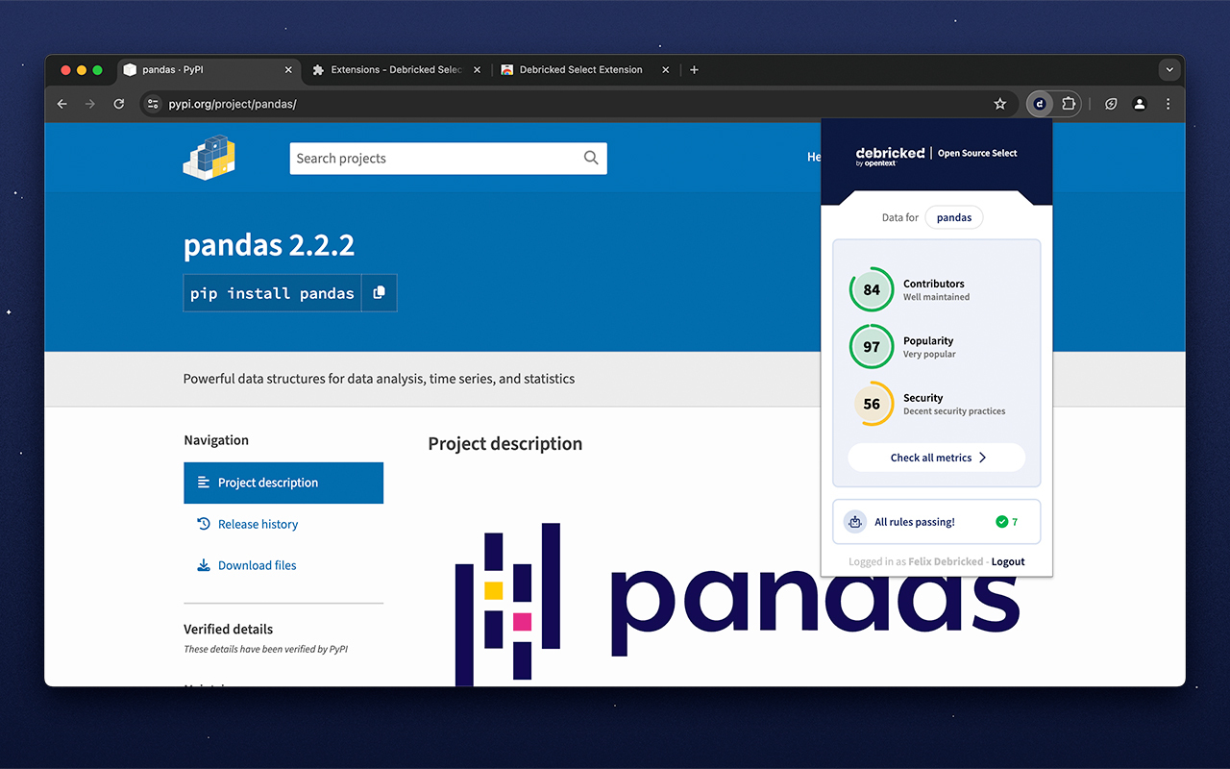Screen dimensions: 1230x769
Task: Click the pandas package pill in popup
Action: pos(954,217)
